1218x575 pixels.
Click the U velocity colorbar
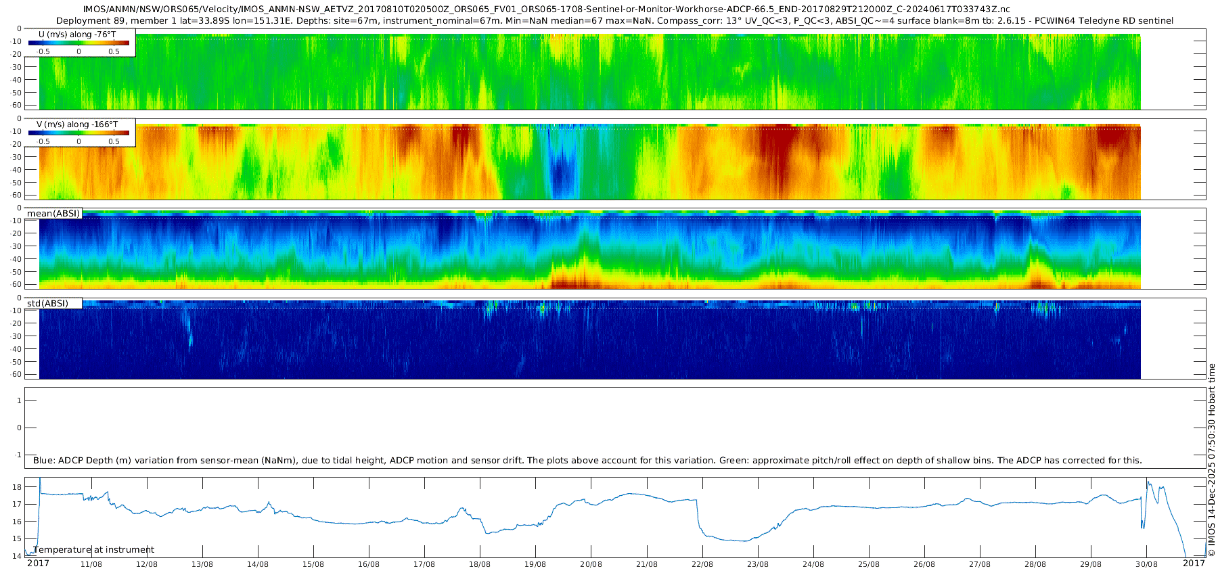78,43
